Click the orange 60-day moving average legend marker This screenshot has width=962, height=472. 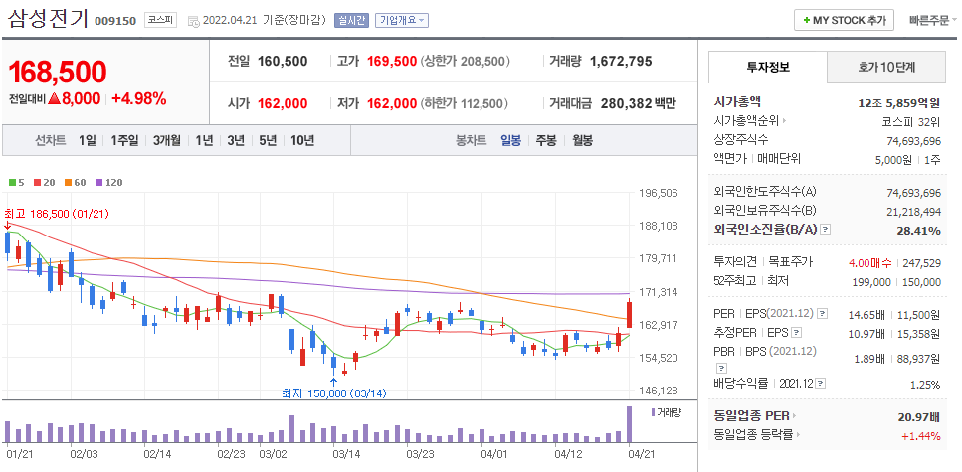pyautogui.click(x=68, y=182)
